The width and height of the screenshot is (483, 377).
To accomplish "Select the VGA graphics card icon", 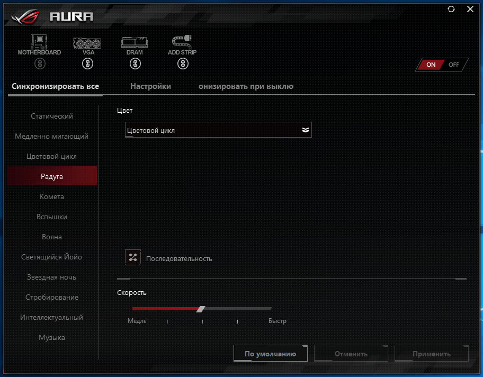I will pyautogui.click(x=87, y=42).
